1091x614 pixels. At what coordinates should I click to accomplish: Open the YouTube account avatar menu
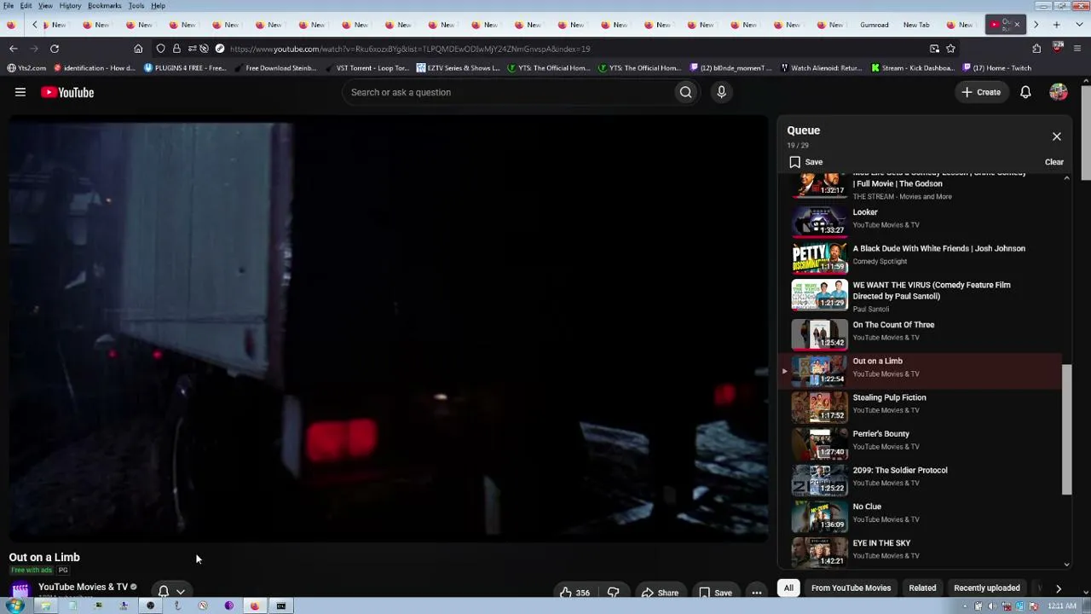click(x=1059, y=92)
